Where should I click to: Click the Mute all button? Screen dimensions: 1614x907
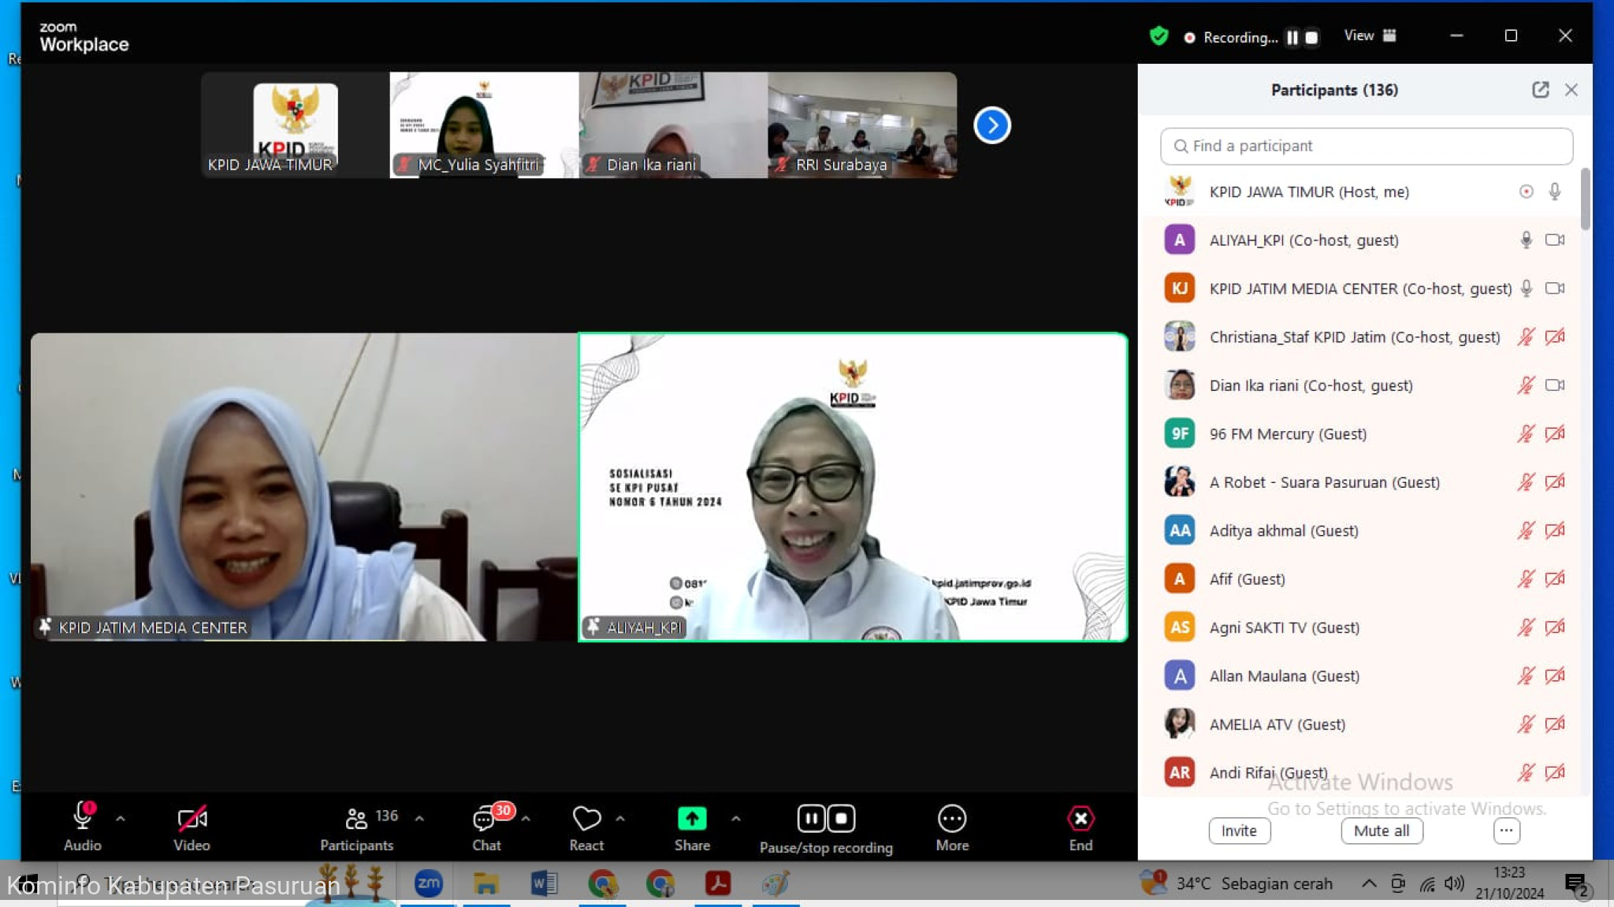pyautogui.click(x=1381, y=831)
